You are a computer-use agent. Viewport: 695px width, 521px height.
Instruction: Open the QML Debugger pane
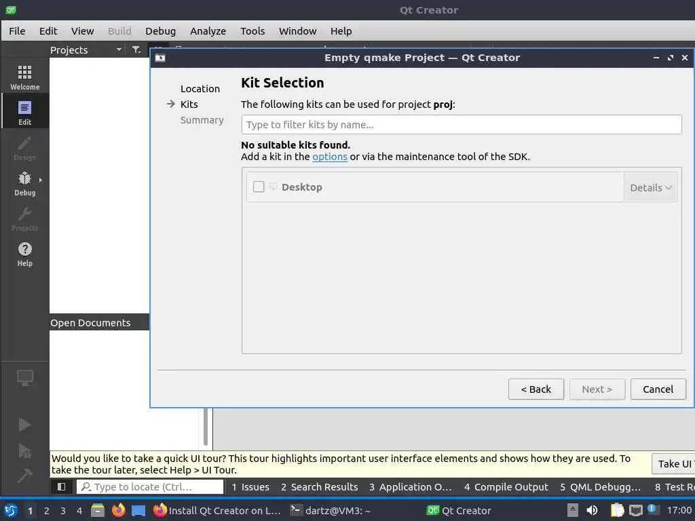click(601, 487)
